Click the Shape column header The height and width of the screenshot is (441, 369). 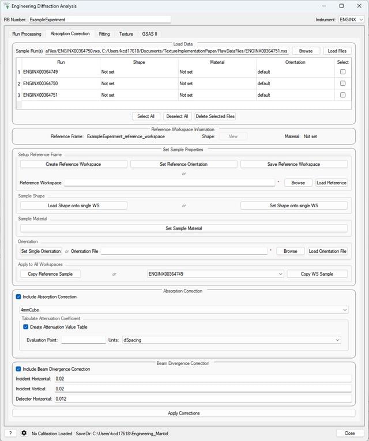139,62
